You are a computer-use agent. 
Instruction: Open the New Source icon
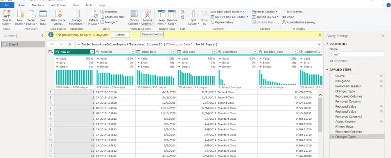click(20, 14)
